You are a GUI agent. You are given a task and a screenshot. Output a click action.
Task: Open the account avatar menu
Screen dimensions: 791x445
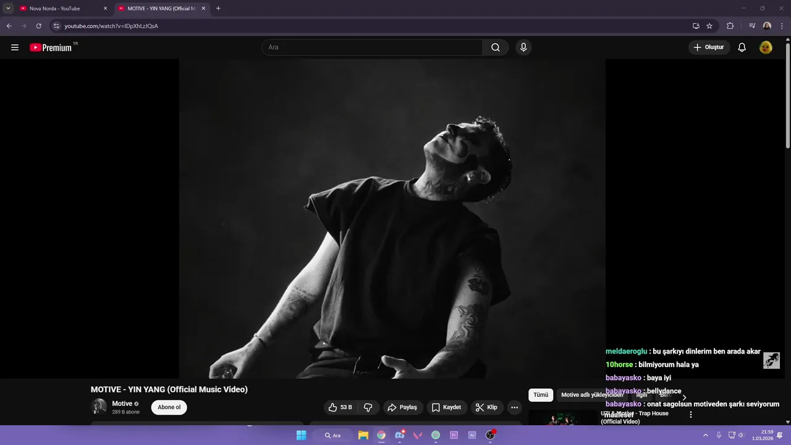pos(766,48)
